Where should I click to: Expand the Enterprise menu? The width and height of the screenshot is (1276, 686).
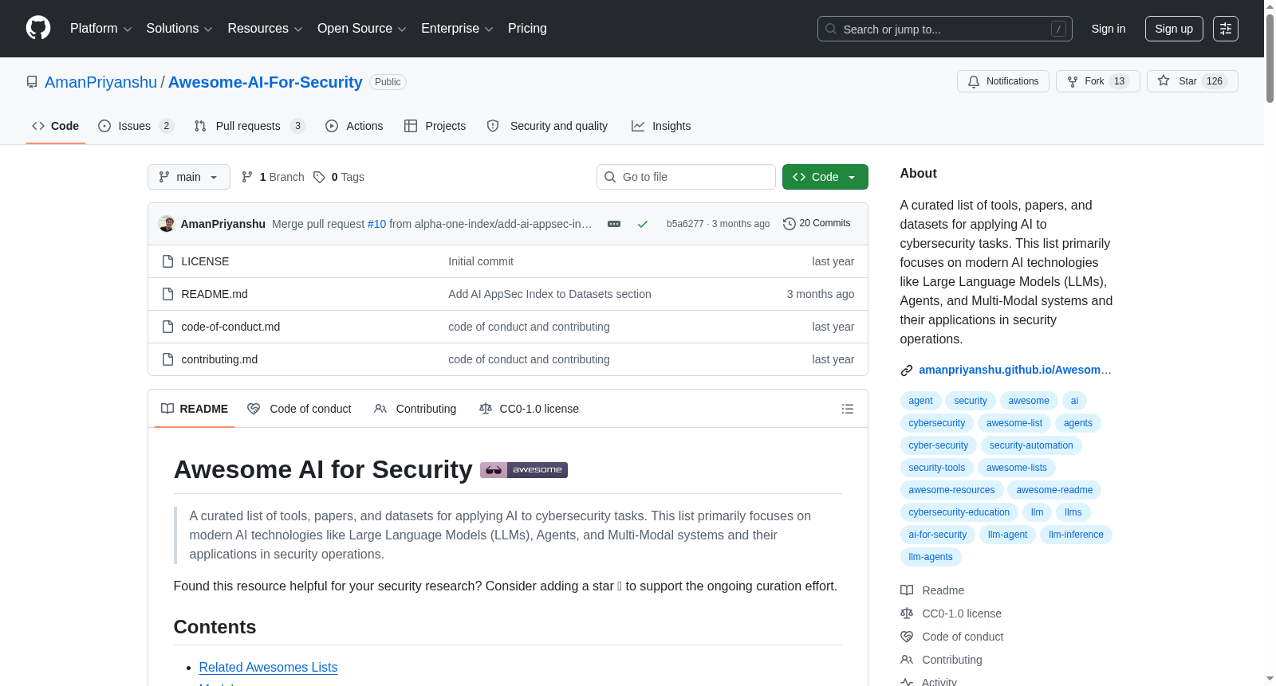457,29
